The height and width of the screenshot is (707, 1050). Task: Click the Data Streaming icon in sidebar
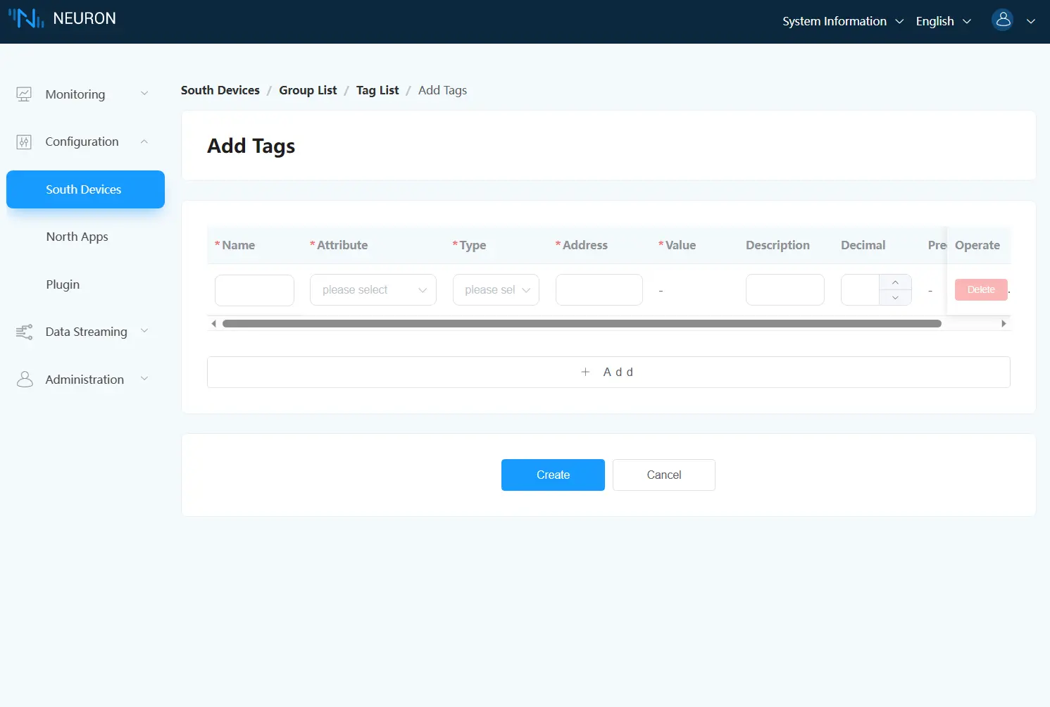click(x=24, y=332)
